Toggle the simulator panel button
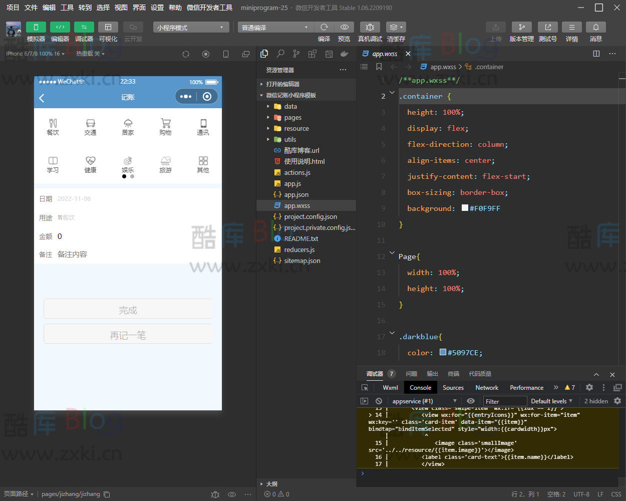 [x=36, y=27]
